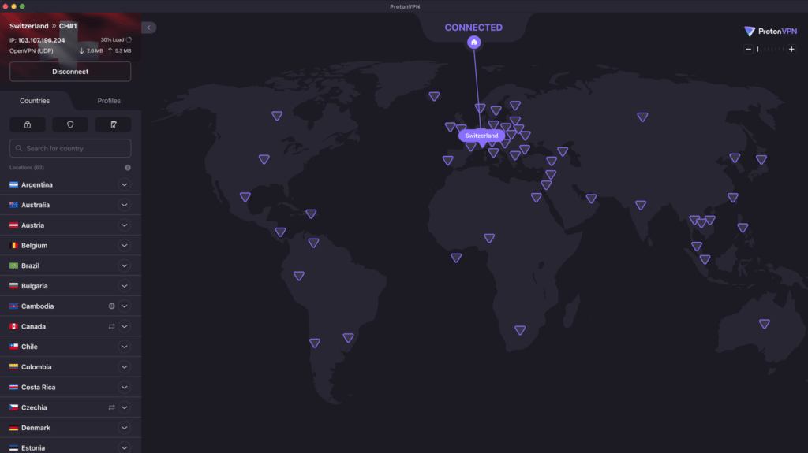Expand the Brazil server list
Screen dimensions: 808x453
pyautogui.click(x=124, y=265)
